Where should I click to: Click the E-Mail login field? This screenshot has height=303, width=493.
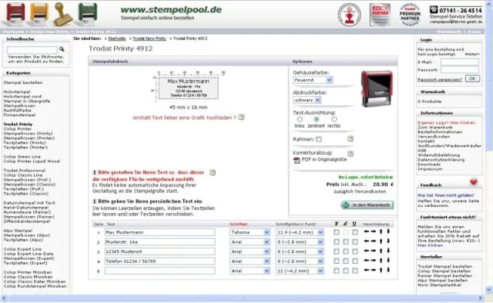(460, 62)
